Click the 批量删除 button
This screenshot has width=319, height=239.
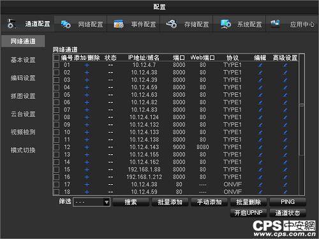click(x=248, y=202)
